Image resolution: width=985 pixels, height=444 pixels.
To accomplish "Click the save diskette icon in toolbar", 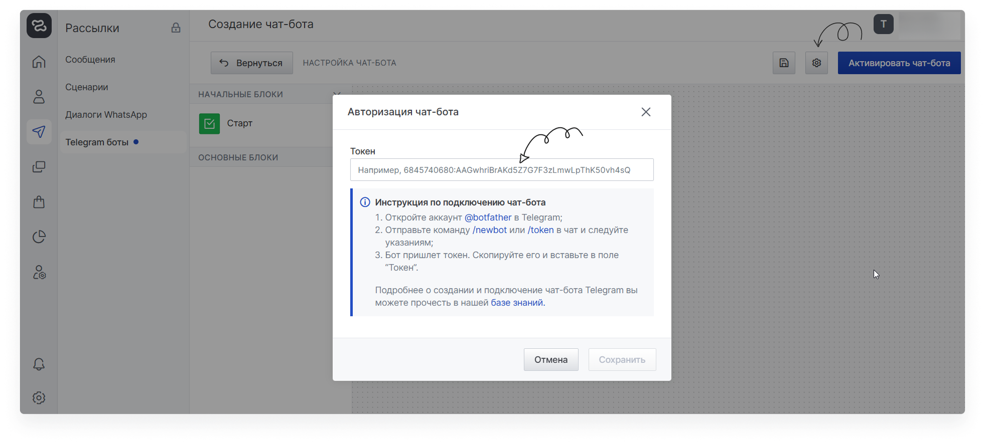I will point(784,63).
